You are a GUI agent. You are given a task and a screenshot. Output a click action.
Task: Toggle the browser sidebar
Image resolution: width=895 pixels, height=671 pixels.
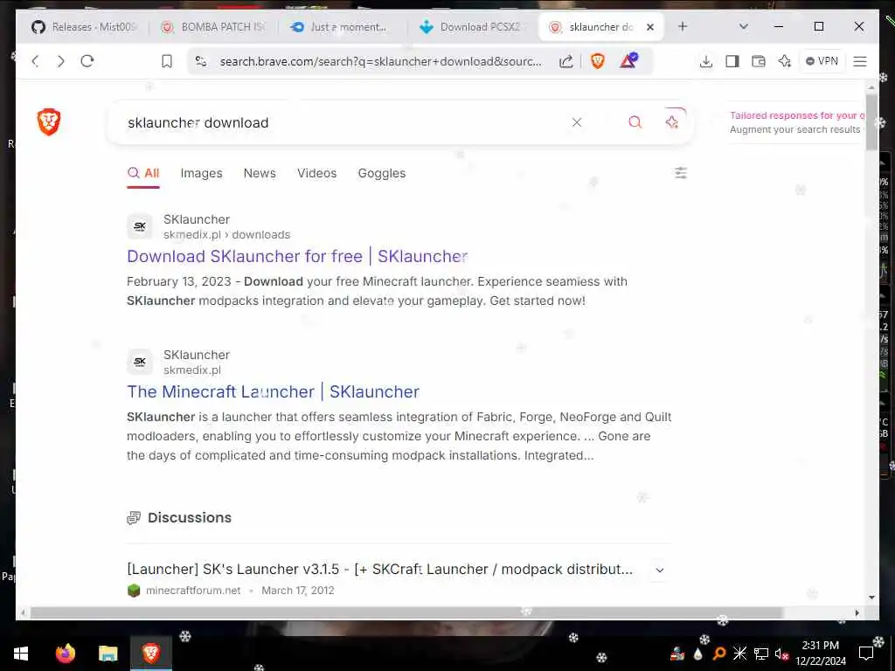click(x=732, y=61)
